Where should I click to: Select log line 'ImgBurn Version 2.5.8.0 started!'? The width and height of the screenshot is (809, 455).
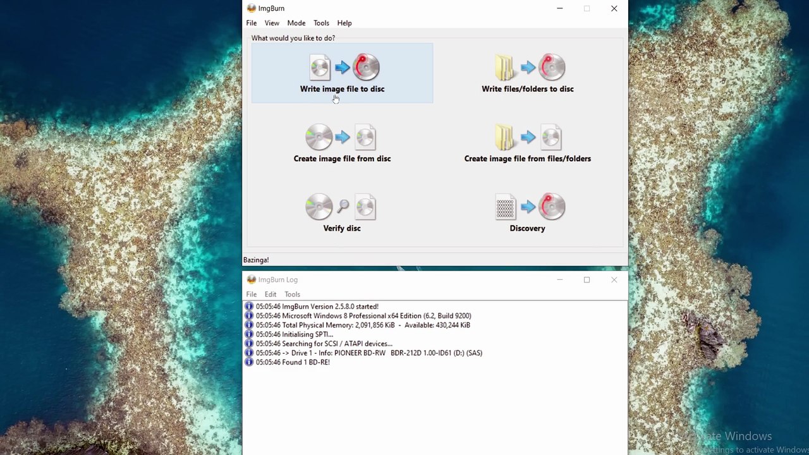(317, 306)
